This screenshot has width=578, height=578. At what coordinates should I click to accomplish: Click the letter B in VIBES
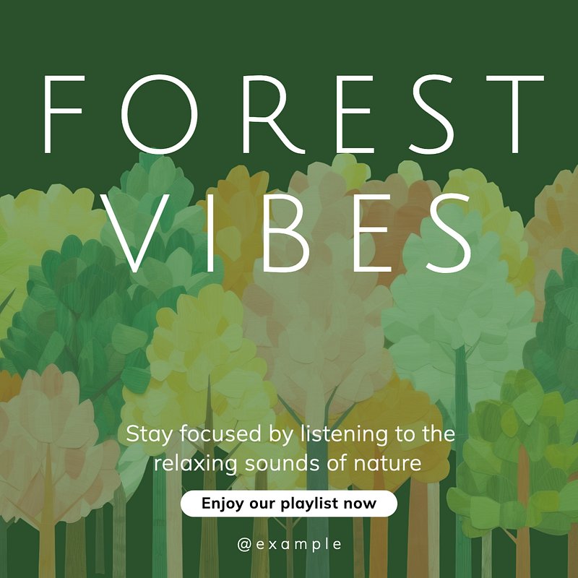[x=287, y=233]
